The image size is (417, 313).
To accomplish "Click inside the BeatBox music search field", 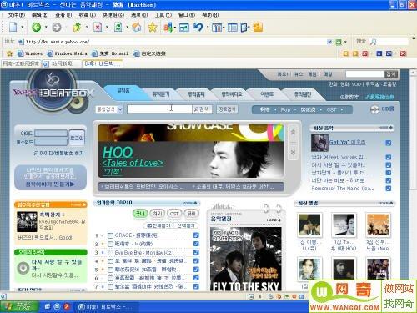I will tap(159, 109).
